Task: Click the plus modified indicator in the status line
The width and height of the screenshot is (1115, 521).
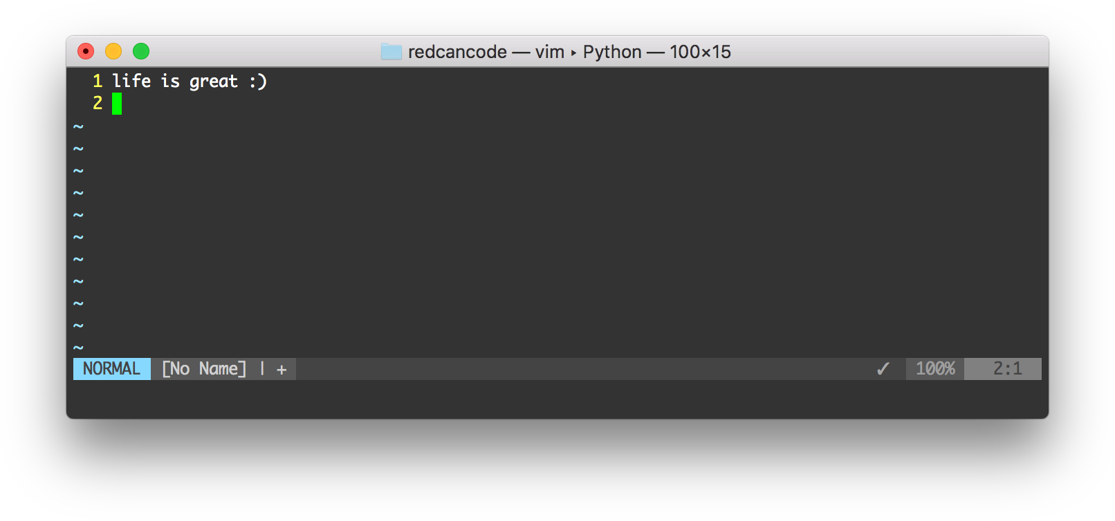Action: point(282,370)
